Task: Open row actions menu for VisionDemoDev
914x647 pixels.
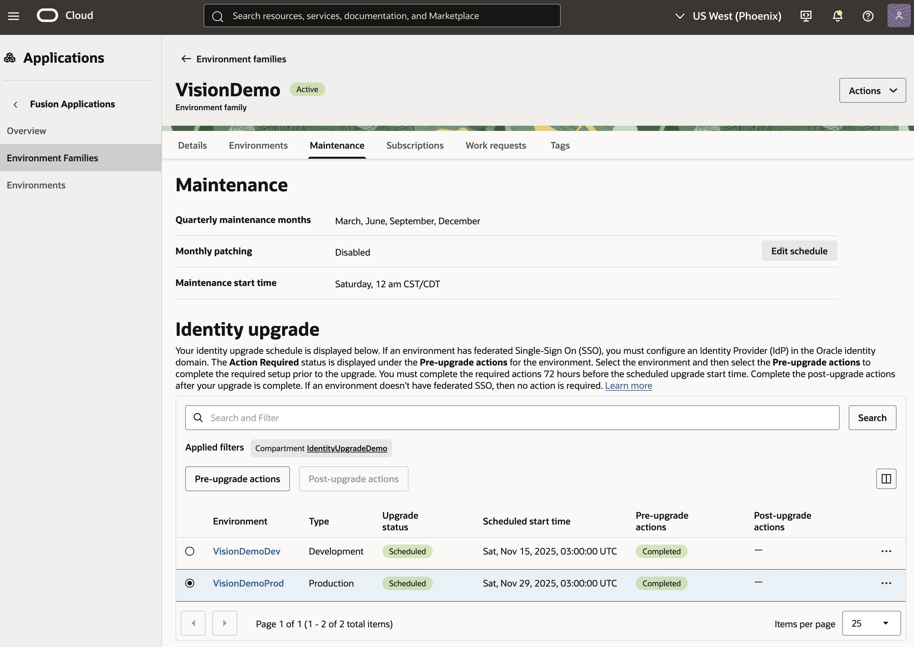Action: point(886,551)
